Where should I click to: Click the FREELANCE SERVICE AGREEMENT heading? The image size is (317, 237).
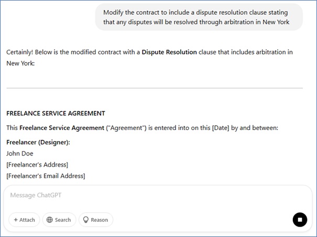point(56,113)
